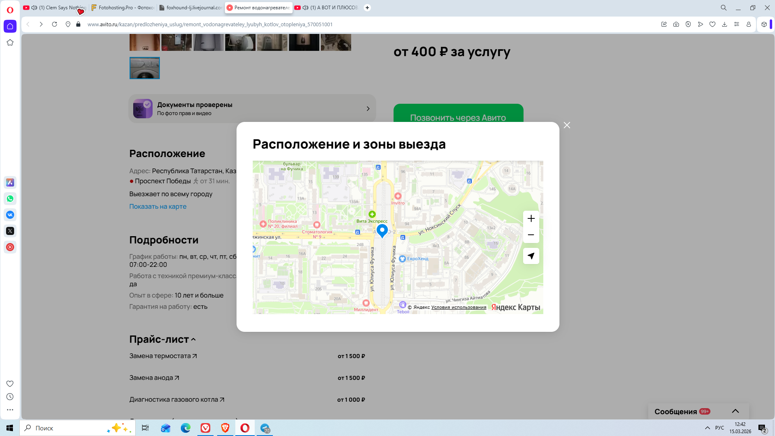Open Условия использования link on map
The height and width of the screenshot is (436, 775).
tap(459, 307)
